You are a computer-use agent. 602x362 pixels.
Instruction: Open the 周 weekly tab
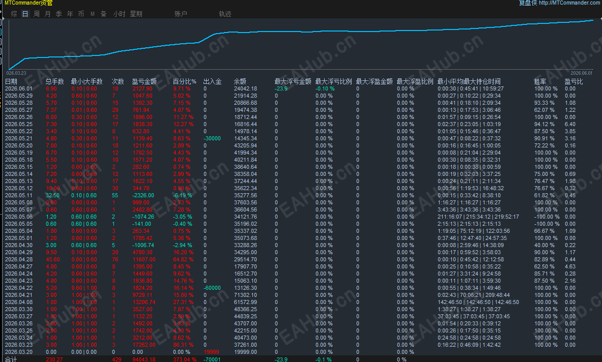(37, 14)
